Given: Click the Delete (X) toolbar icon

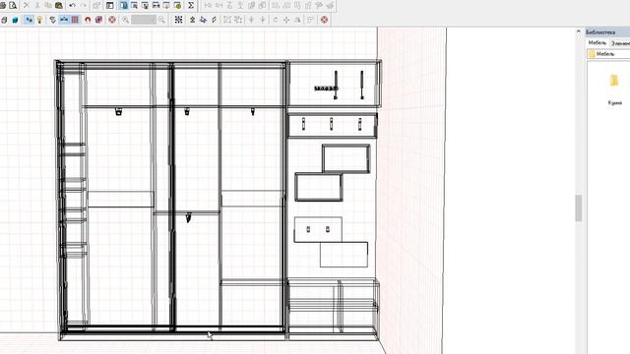Looking at the screenshot, I should pyautogui.click(x=27, y=6).
